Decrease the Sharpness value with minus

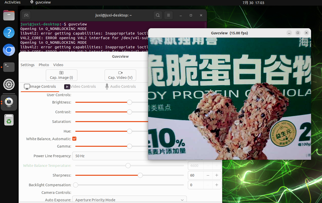coord(208,175)
